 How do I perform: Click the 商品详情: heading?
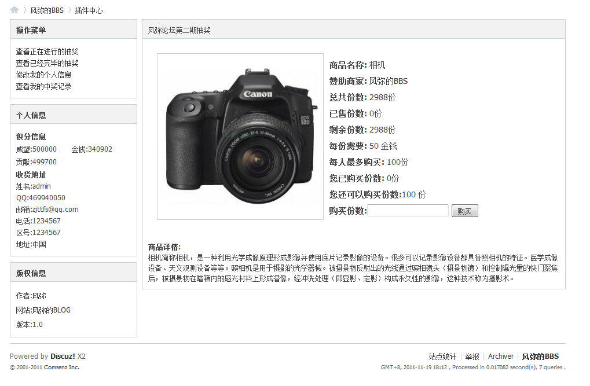click(x=164, y=247)
